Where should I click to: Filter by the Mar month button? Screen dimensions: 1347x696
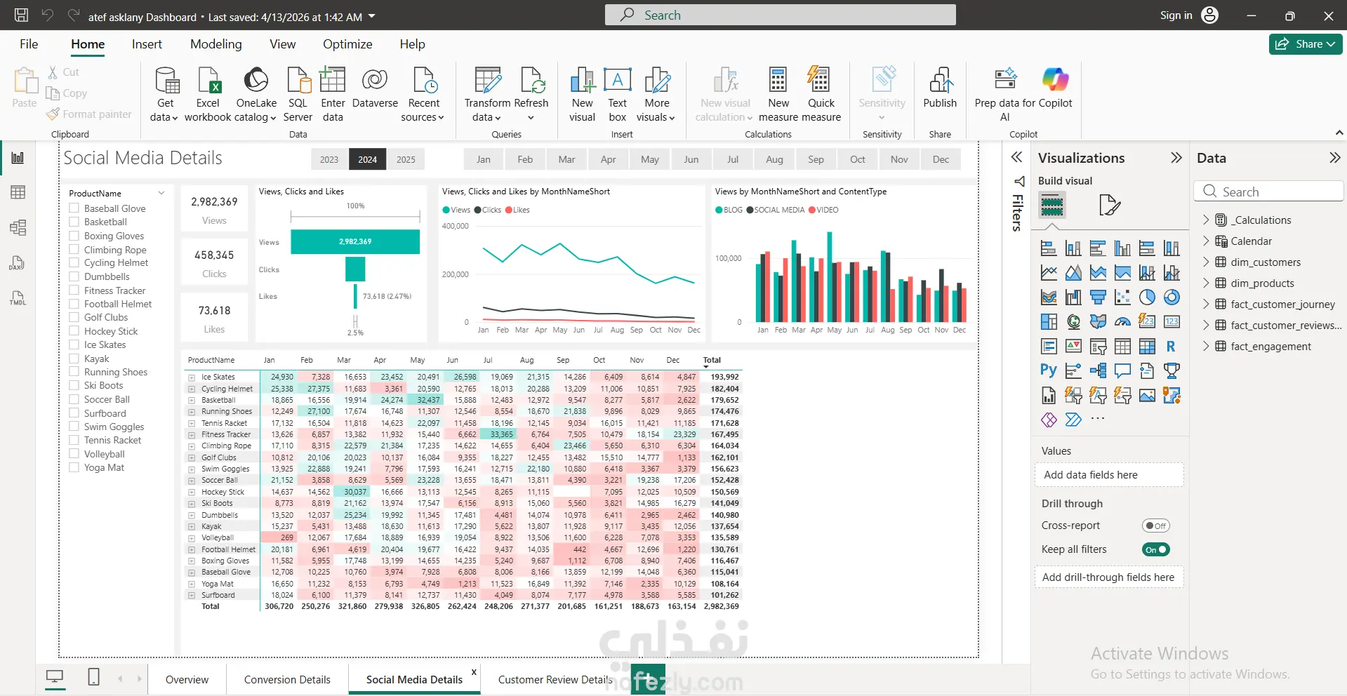pyautogui.click(x=566, y=159)
